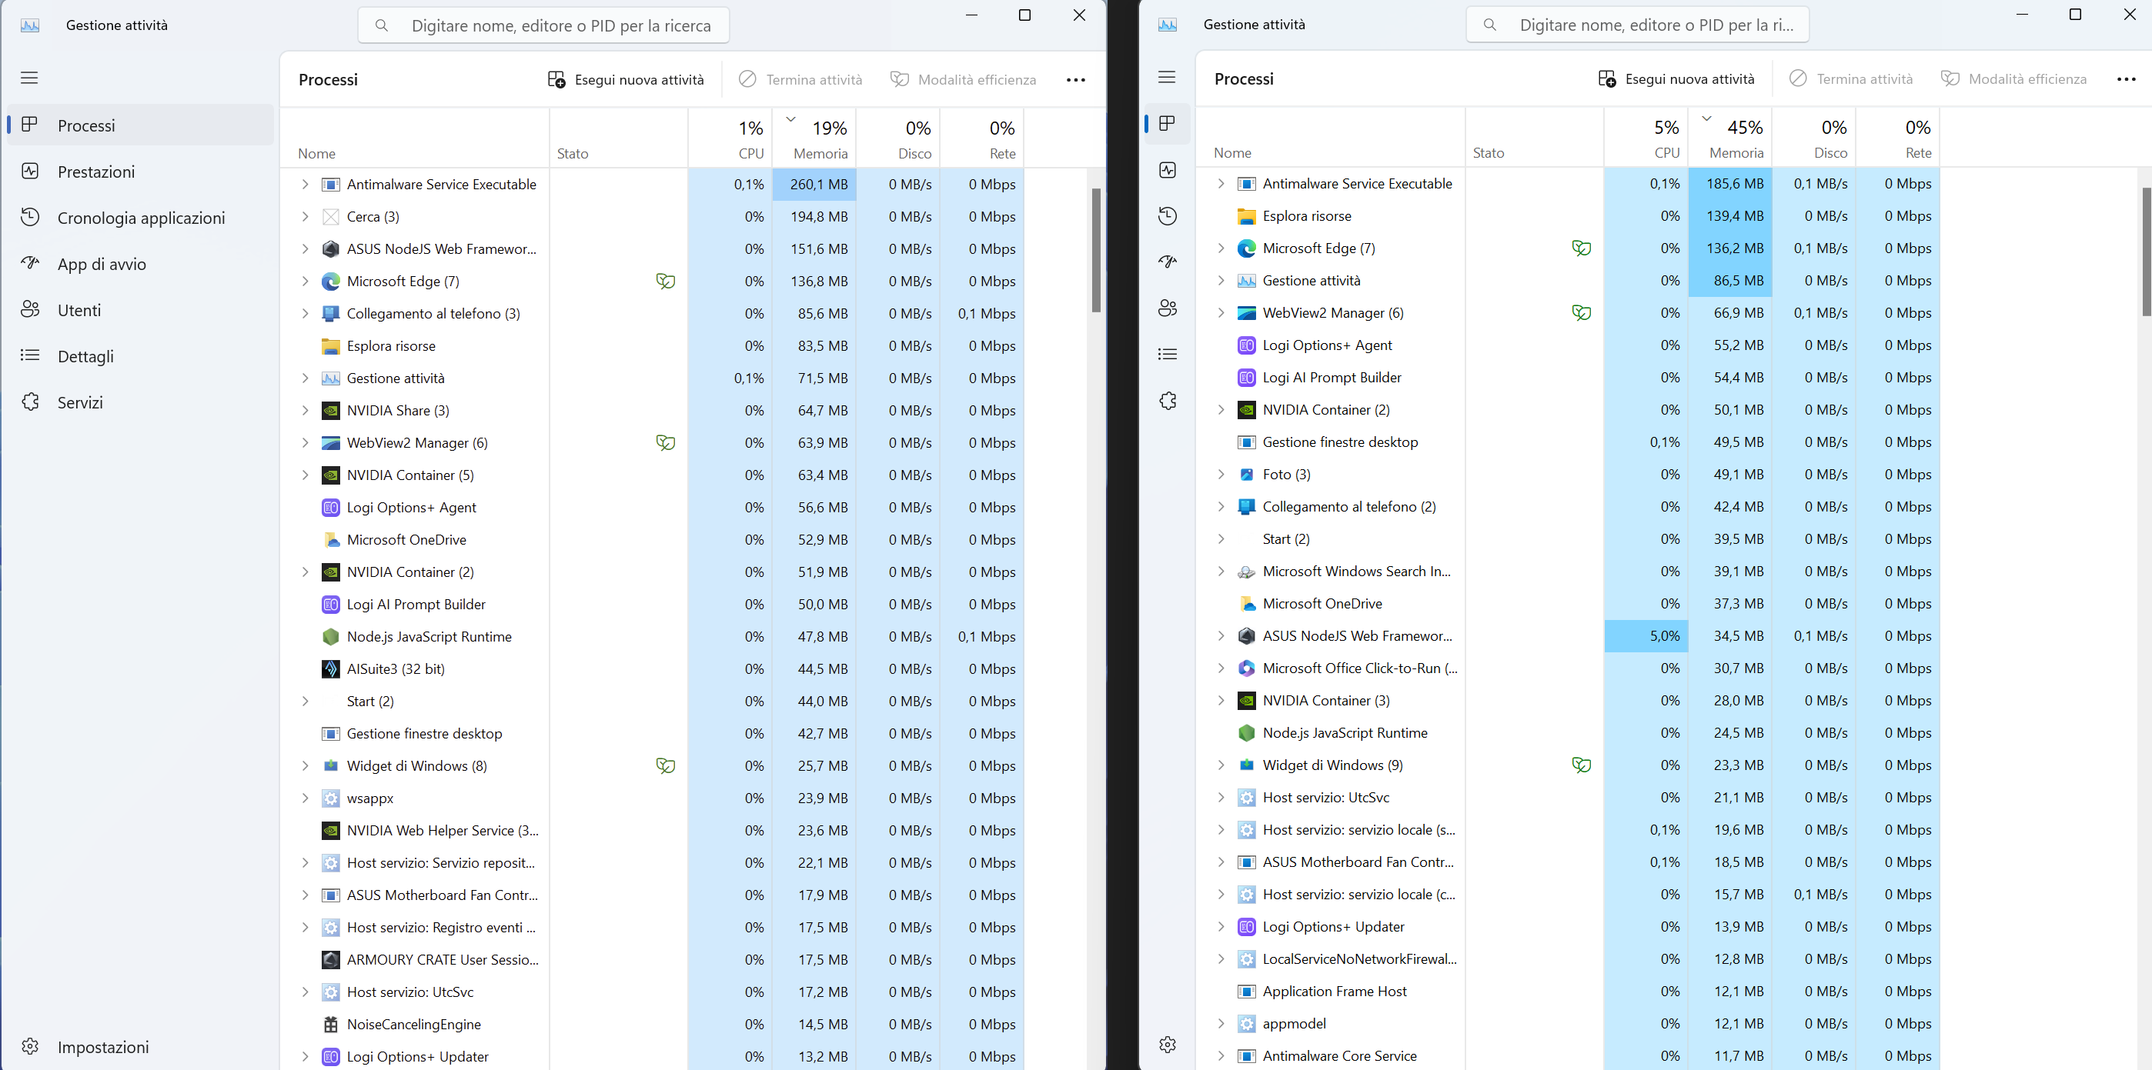Image resolution: width=2152 pixels, height=1070 pixels.
Task: Click settings gear icon in right window
Action: click(x=1168, y=1044)
